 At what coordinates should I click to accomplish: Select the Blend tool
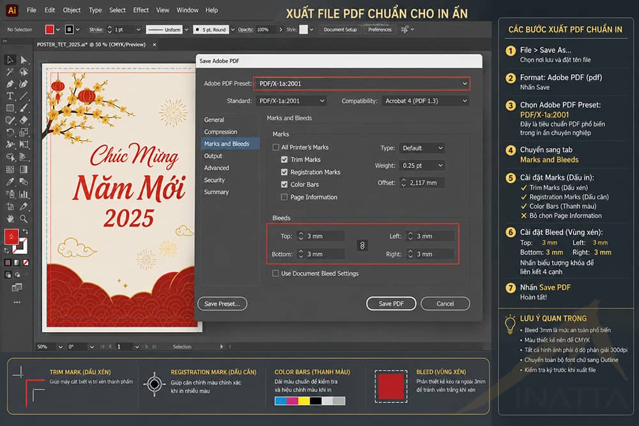pyautogui.click(x=24, y=181)
